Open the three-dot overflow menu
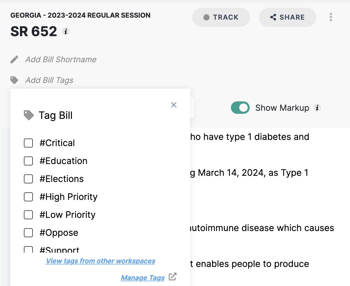This screenshot has height=286, width=350. click(x=331, y=17)
